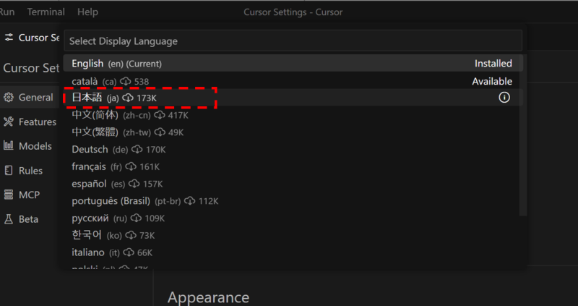Image resolution: width=578 pixels, height=306 pixels.
Task: Click the Rules notebook icon
Action: [x=9, y=171]
